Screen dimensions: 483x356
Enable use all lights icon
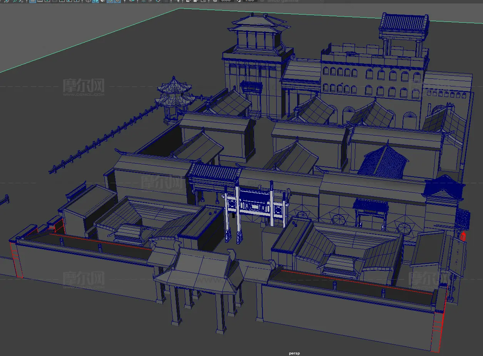click(x=125, y=1)
